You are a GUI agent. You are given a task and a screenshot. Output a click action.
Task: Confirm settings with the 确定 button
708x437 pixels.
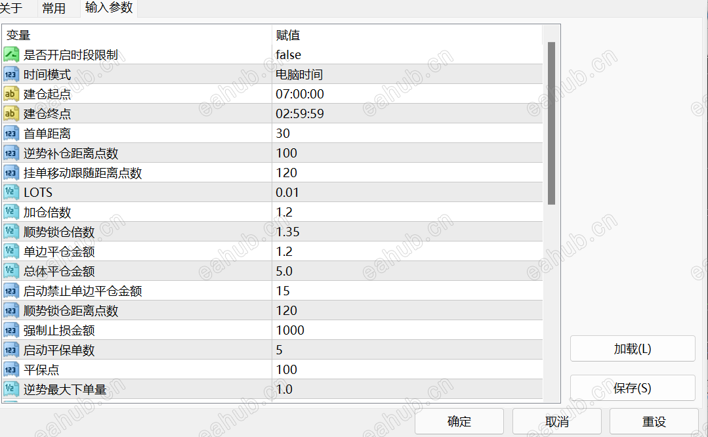459,421
